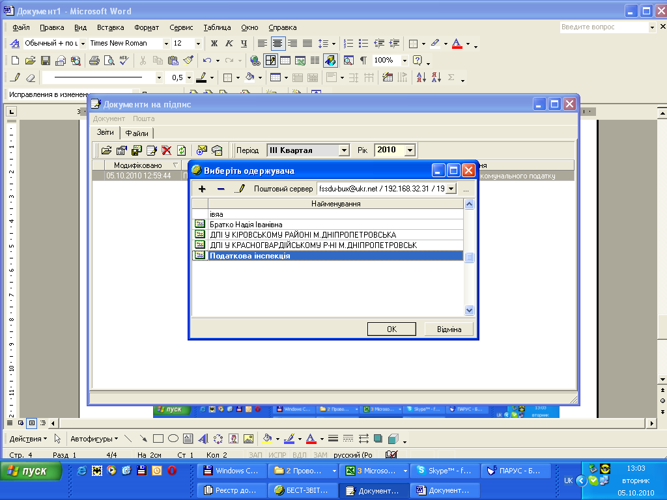Toggle bulleted list in Word toolbar

click(363, 43)
